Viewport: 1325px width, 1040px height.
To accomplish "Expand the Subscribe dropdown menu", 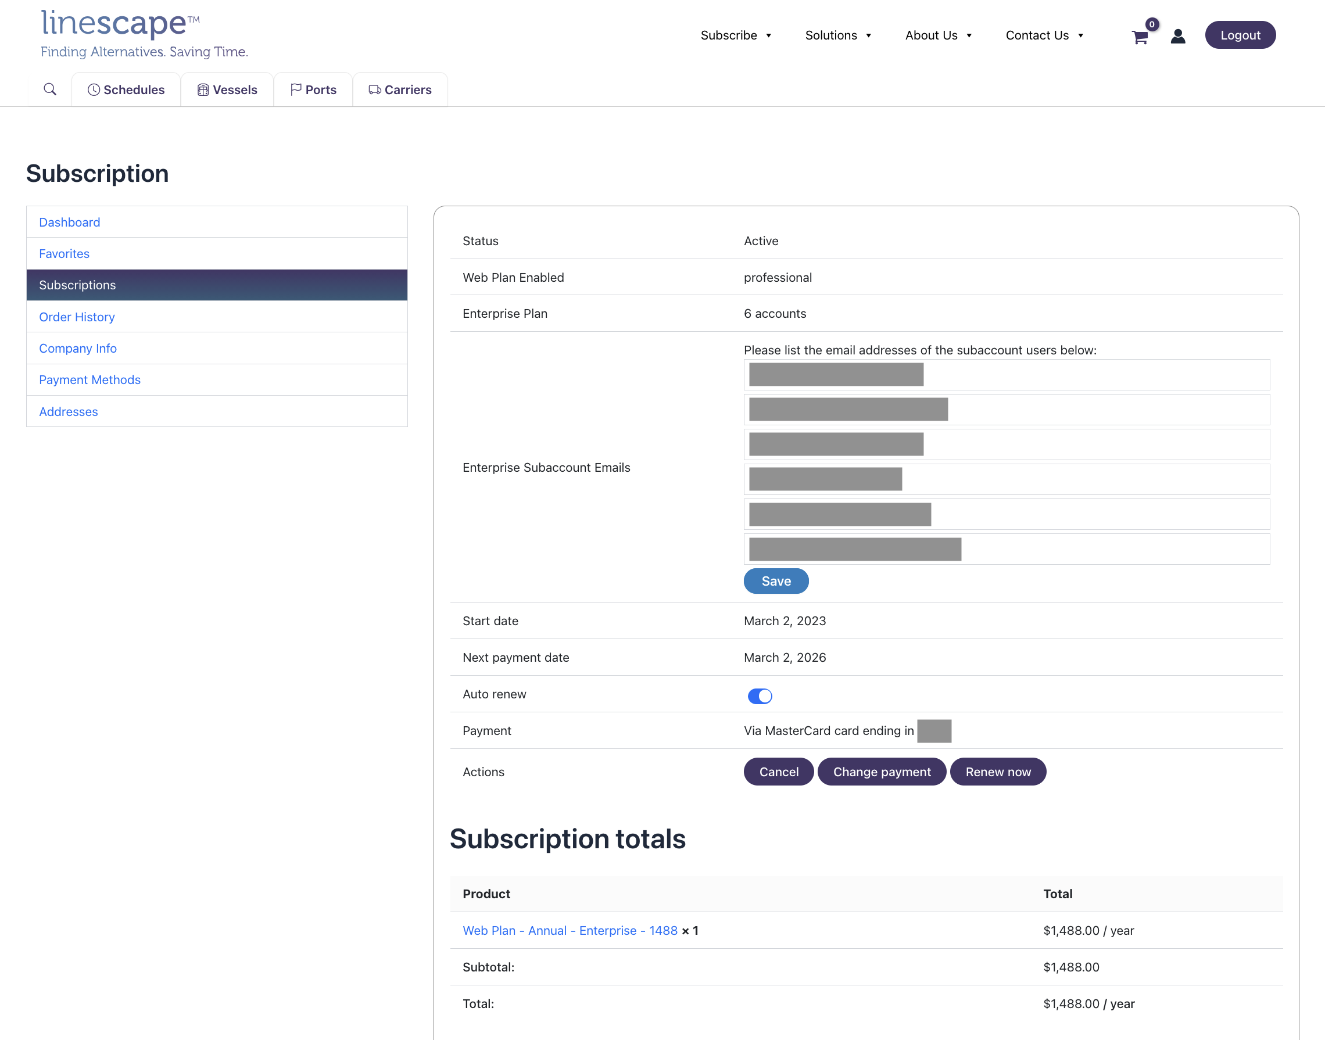I will point(736,35).
